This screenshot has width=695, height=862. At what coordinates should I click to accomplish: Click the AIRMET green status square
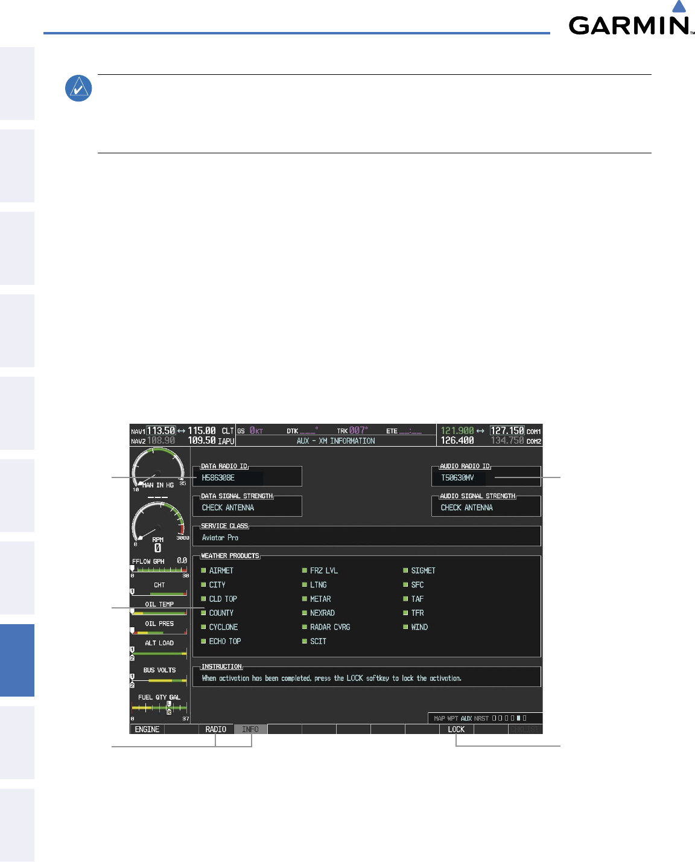pos(204,570)
